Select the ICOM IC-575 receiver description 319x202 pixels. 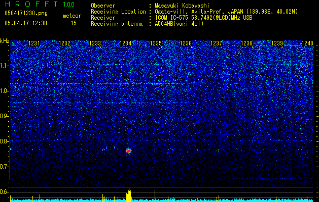tap(203, 18)
